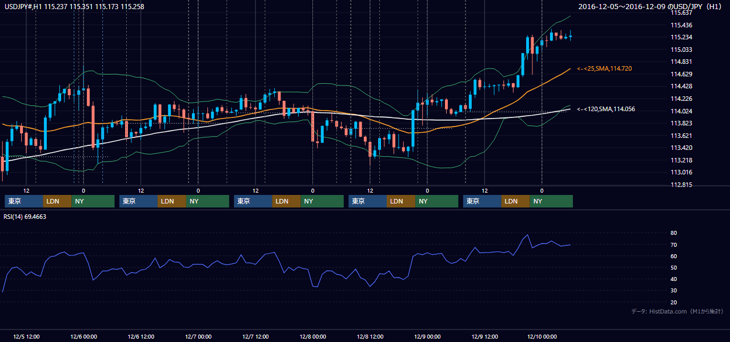Click price axis value 113.420

681,148
